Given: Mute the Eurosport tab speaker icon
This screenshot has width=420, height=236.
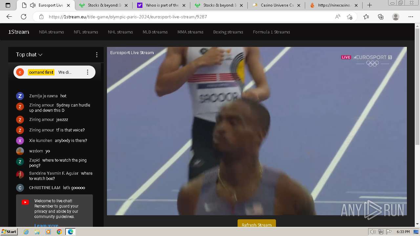Looking at the screenshot, I should [33, 5].
